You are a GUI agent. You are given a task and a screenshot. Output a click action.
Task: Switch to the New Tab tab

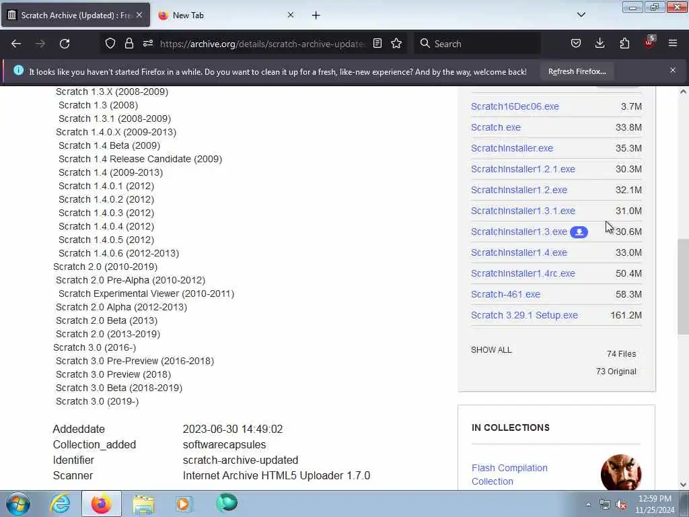pyautogui.click(x=225, y=15)
